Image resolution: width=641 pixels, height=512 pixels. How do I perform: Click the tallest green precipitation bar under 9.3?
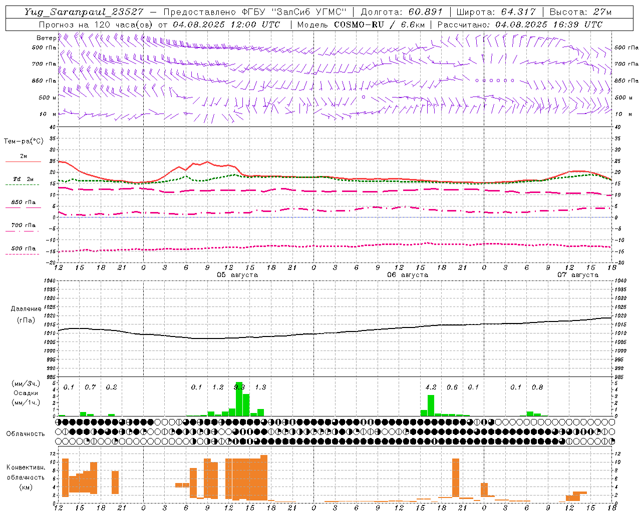tap(239, 399)
